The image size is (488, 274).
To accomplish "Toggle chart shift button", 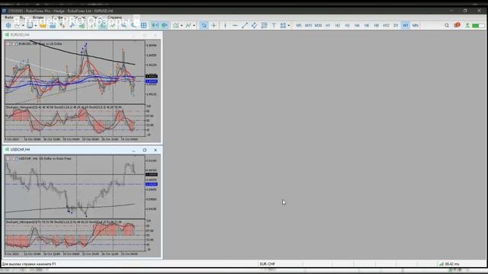I will 165,25.
